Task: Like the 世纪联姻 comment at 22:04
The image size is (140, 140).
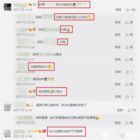Action: coord(127,97)
